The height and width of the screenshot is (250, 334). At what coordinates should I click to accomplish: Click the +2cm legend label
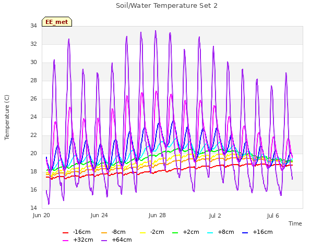[191, 232]
